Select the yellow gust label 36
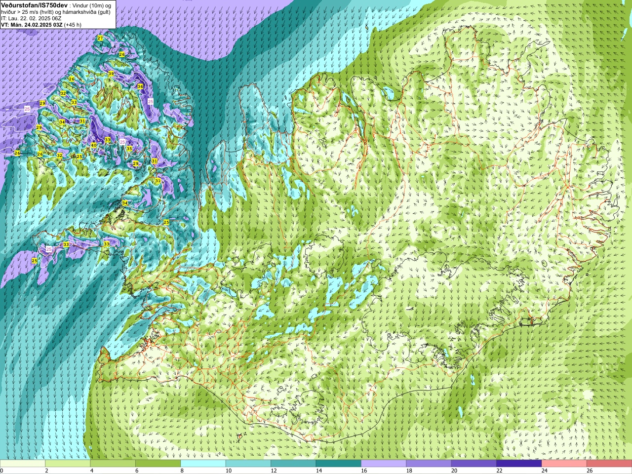The width and height of the screenshot is (632, 474). tap(140, 86)
